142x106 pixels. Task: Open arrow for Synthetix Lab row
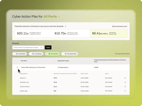(125, 82)
